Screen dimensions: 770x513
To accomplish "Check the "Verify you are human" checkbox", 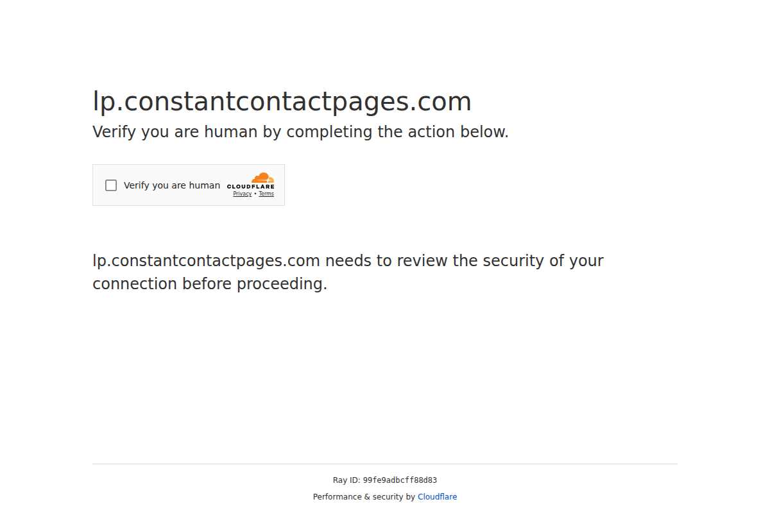I will pos(111,185).
